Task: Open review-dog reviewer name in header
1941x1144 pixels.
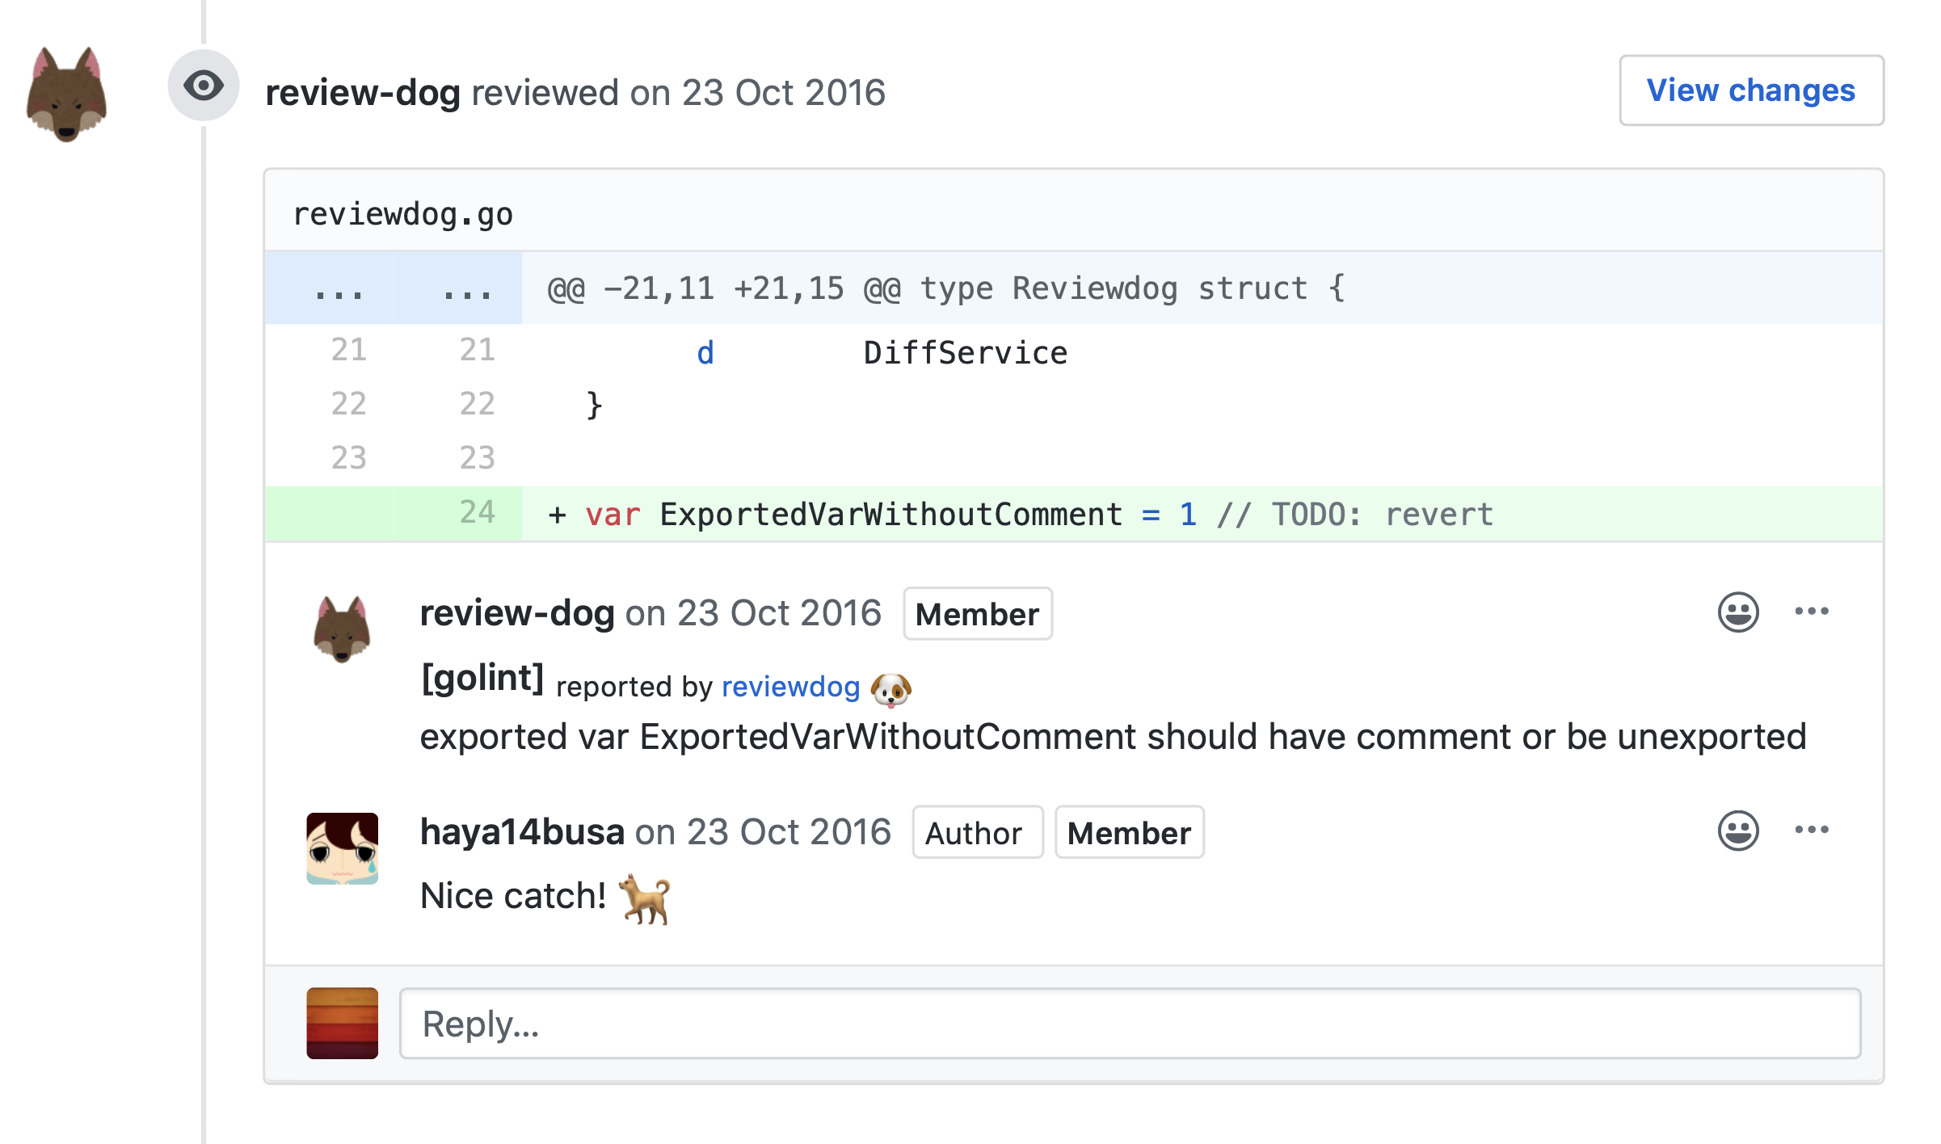Action: 363,92
